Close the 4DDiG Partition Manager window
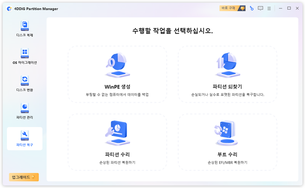Screen dimensions: 305x188 pyautogui.click(x=297, y=8)
